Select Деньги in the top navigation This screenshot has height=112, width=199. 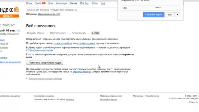[73, 3]
